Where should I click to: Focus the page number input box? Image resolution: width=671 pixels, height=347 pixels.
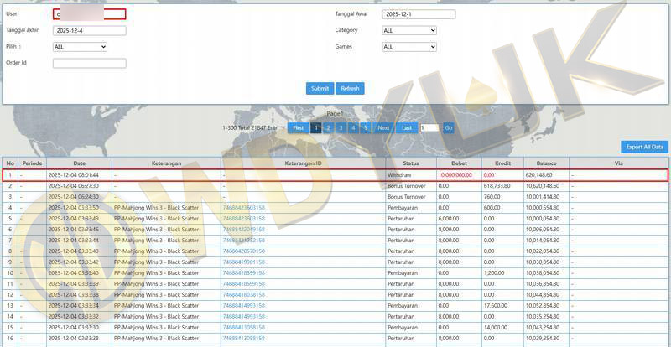[x=429, y=127]
